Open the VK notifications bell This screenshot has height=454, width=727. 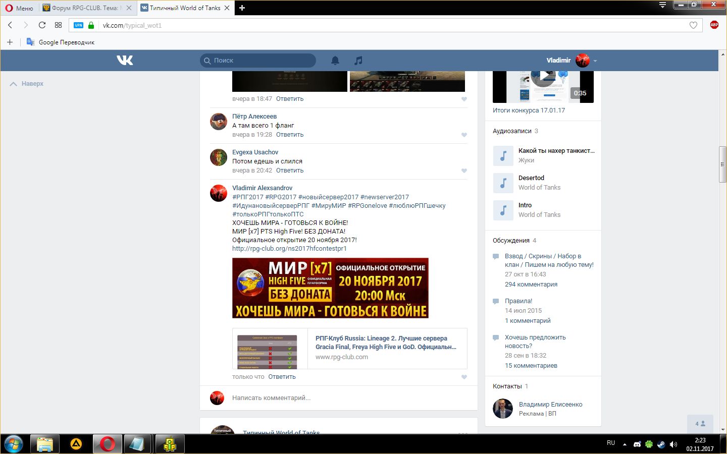coord(335,61)
